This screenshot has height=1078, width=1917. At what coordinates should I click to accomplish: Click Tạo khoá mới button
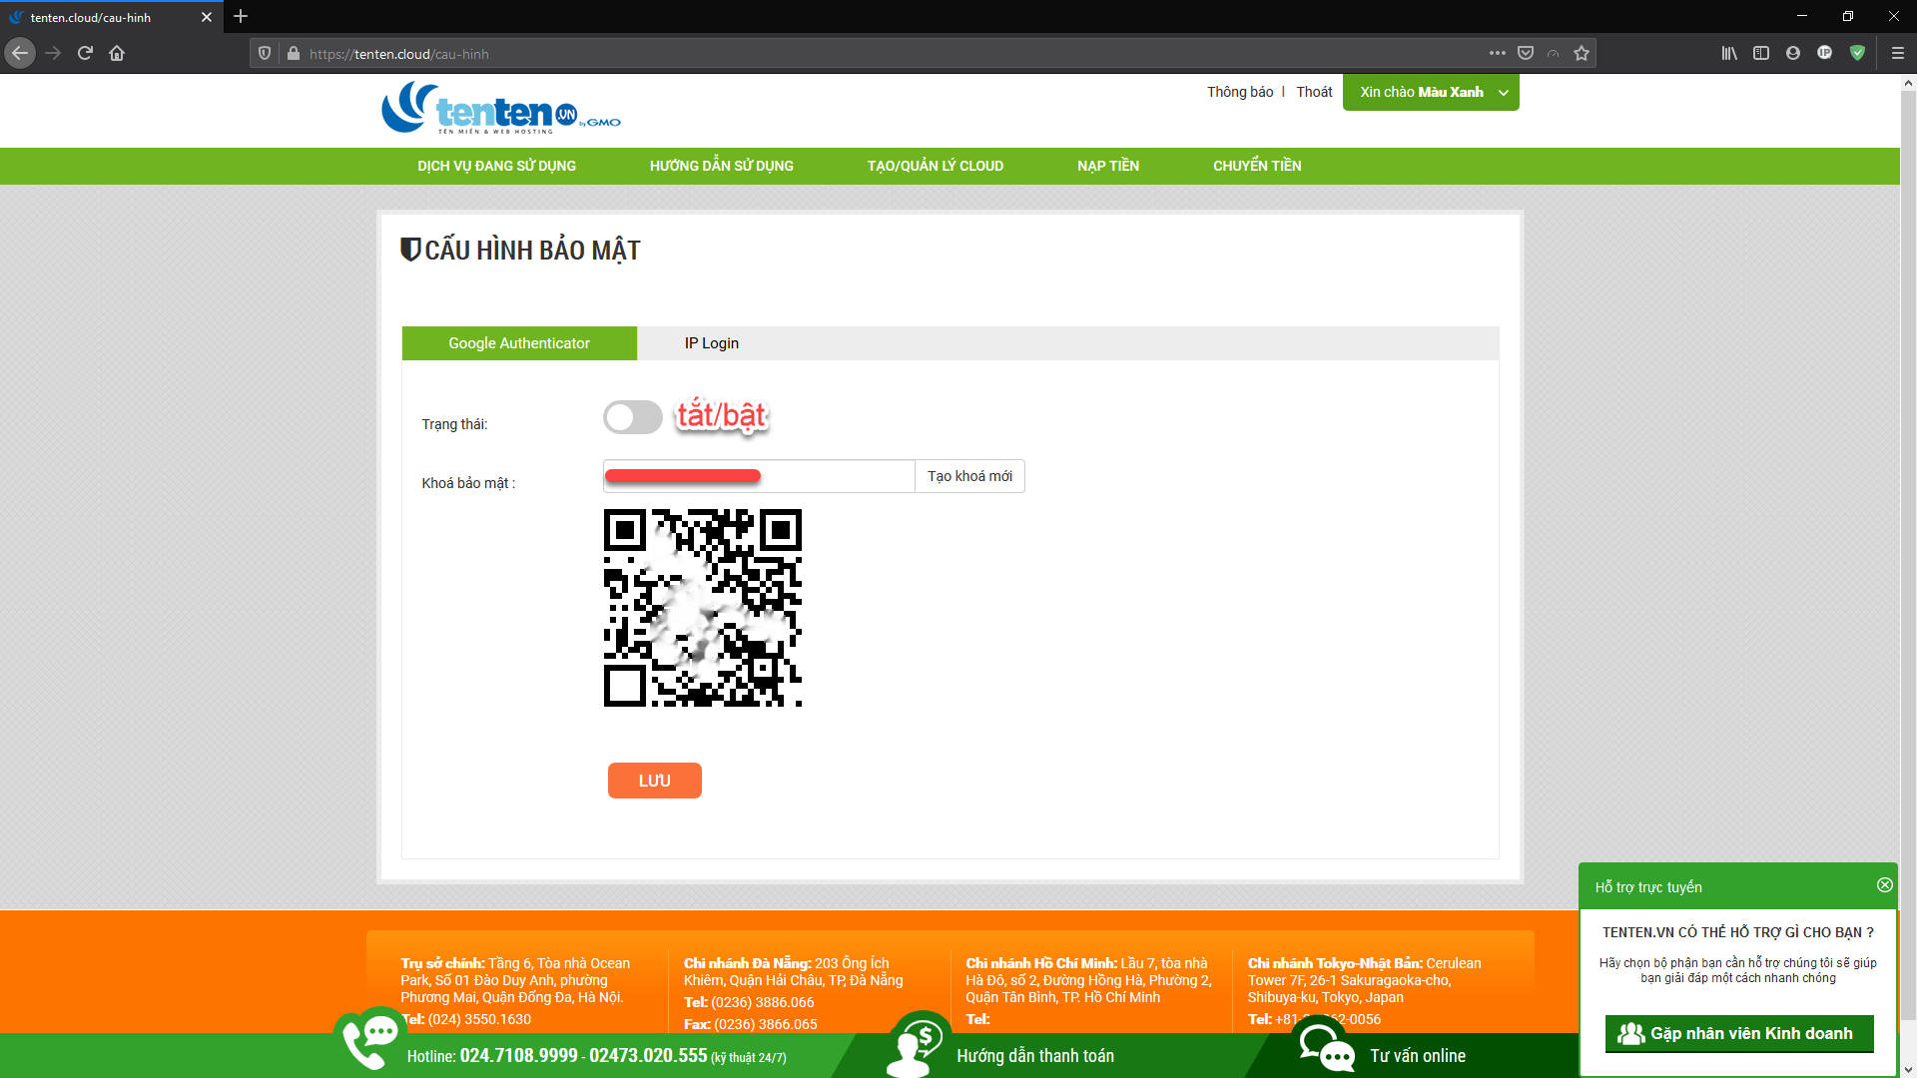pos(969,476)
